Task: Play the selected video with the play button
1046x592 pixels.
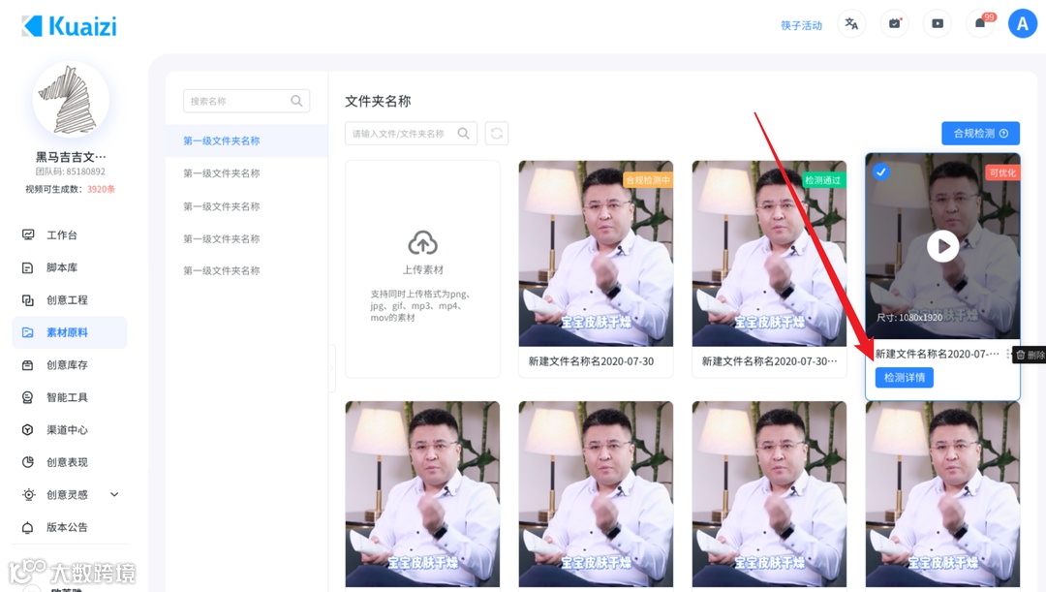Action: [942, 246]
